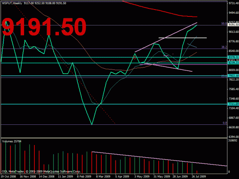Select the pink trendline over the volume bars

coord(159,159)
